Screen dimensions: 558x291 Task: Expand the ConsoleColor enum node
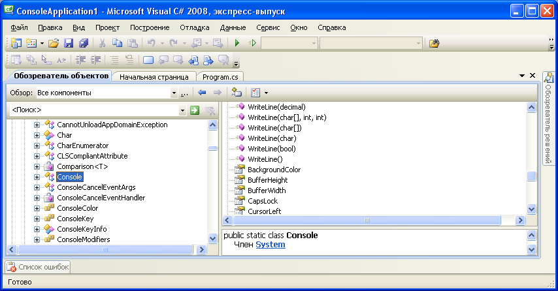[37, 208]
